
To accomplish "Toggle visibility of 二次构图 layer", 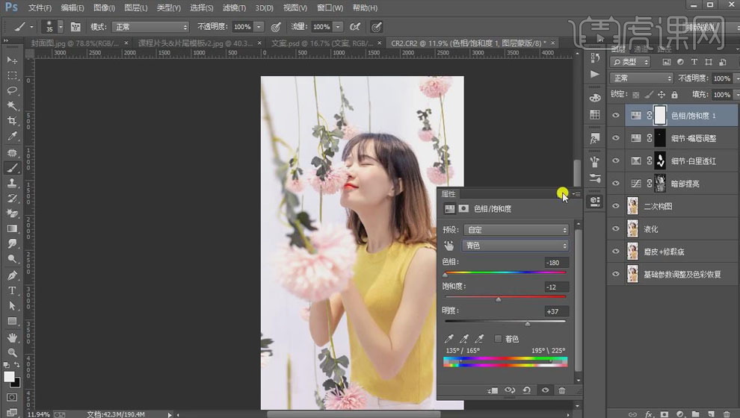I will point(616,206).
